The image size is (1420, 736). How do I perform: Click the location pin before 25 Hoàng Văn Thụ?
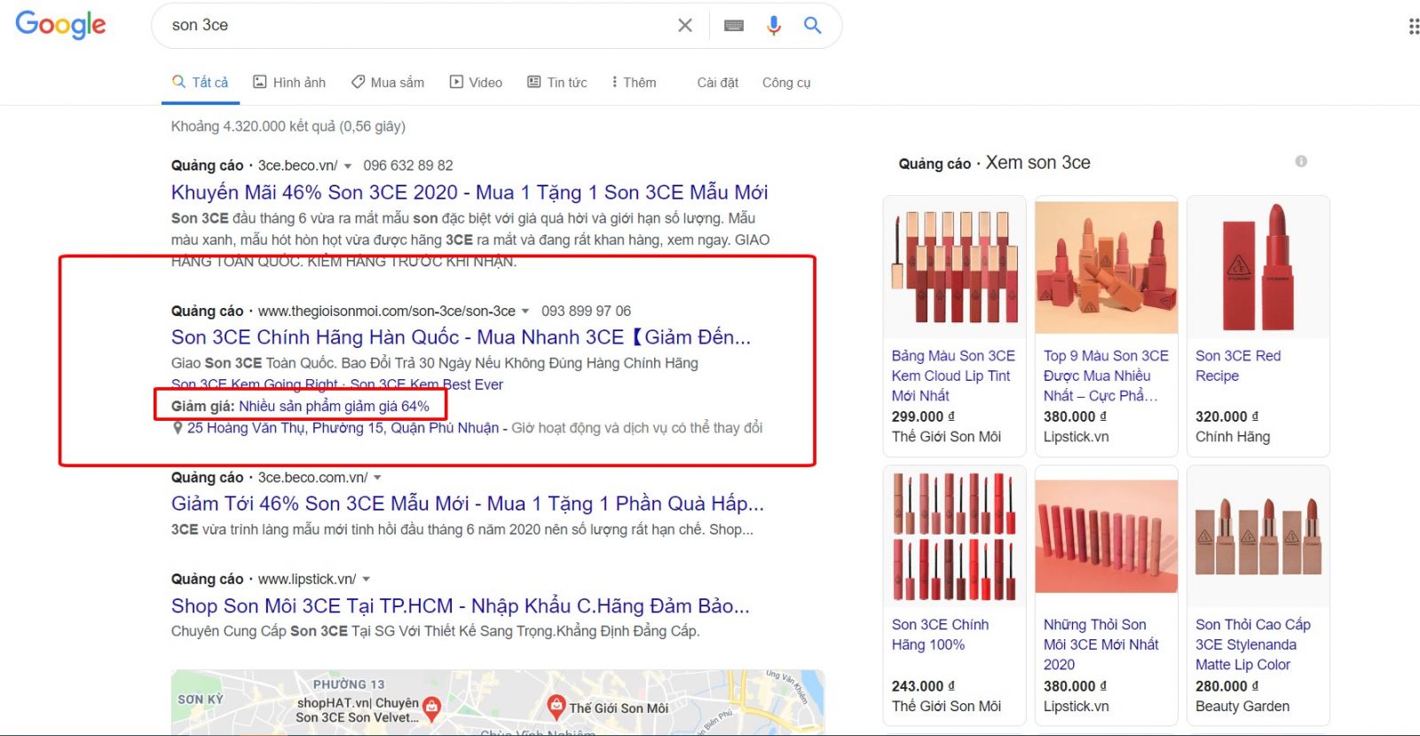click(177, 428)
